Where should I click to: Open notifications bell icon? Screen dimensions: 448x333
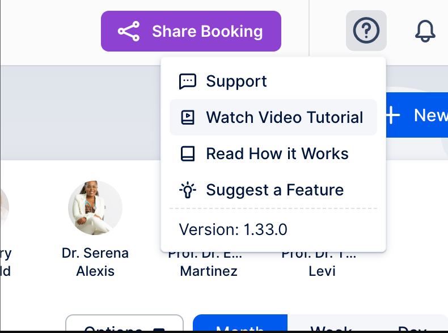tap(425, 31)
